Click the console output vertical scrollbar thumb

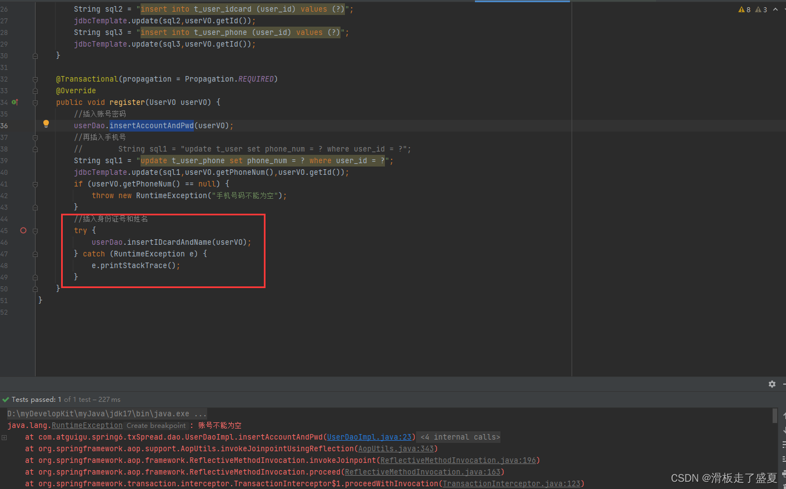click(x=774, y=416)
